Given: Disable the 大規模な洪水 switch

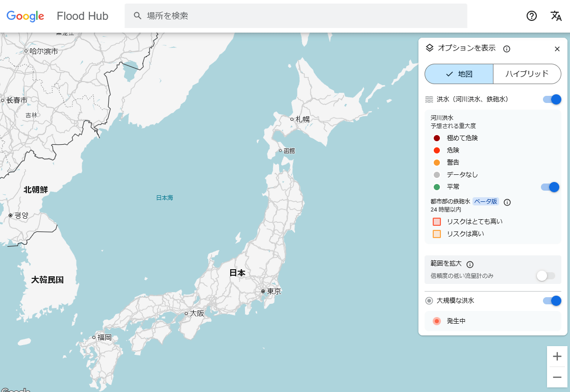Looking at the screenshot, I should pyautogui.click(x=552, y=301).
